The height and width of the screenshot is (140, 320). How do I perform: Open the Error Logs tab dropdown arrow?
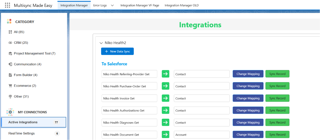(112, 5)
